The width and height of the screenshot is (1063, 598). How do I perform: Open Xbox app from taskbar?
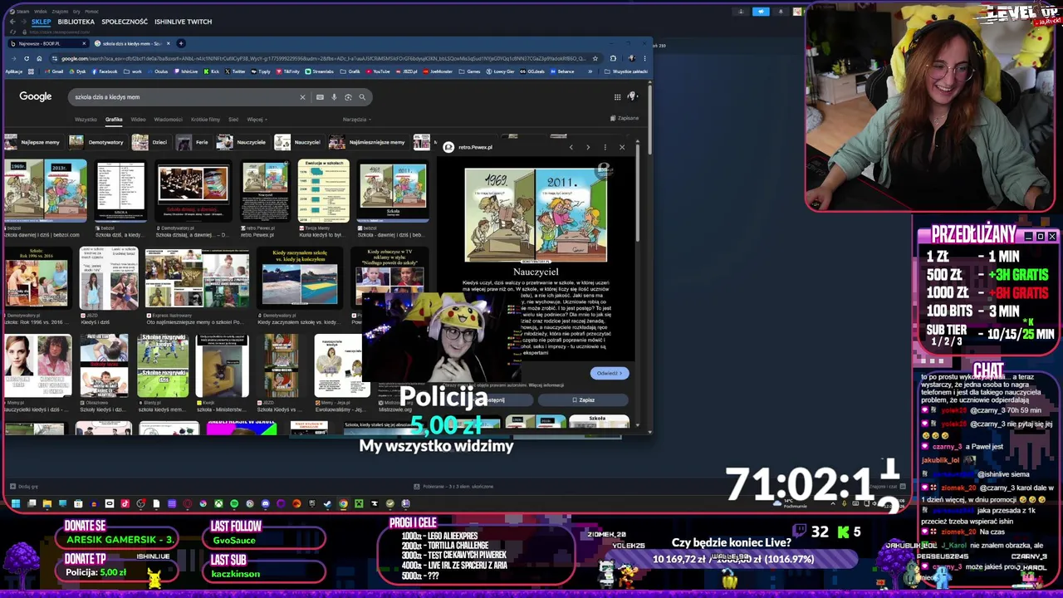coord(218,503)
